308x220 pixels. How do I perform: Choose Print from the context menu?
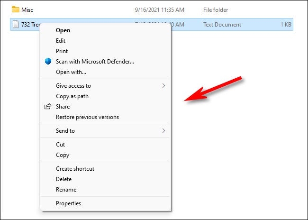[62, 51]
